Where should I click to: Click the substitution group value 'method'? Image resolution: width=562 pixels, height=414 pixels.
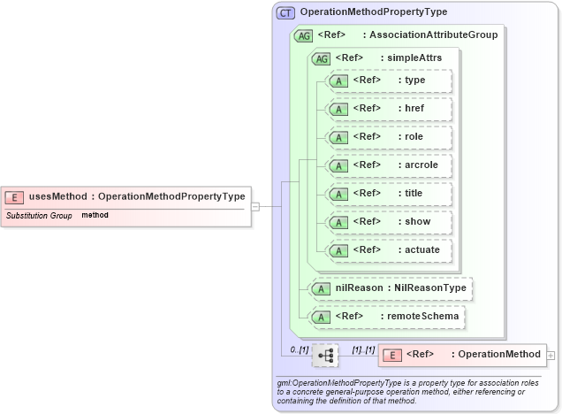pos(95,215)
